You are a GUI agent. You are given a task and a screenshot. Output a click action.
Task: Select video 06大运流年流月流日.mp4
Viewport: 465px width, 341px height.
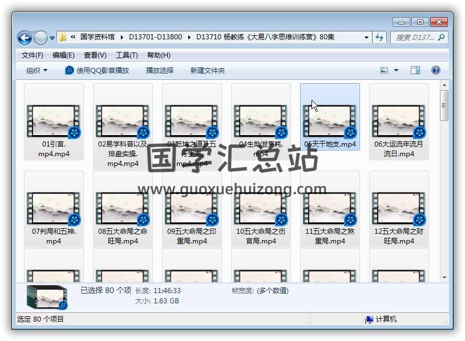tap(399, 122)
